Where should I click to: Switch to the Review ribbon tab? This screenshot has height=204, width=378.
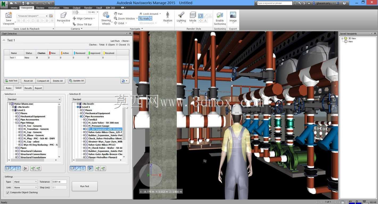click(40, 8)
